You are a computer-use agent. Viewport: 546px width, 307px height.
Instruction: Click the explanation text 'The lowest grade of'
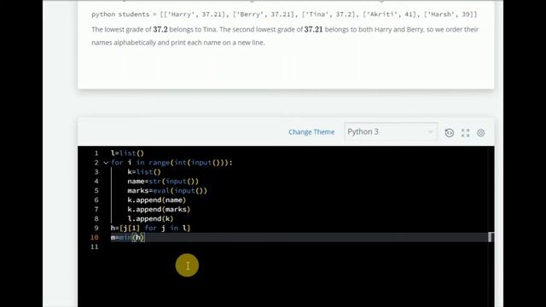click(x=121, y=30)
